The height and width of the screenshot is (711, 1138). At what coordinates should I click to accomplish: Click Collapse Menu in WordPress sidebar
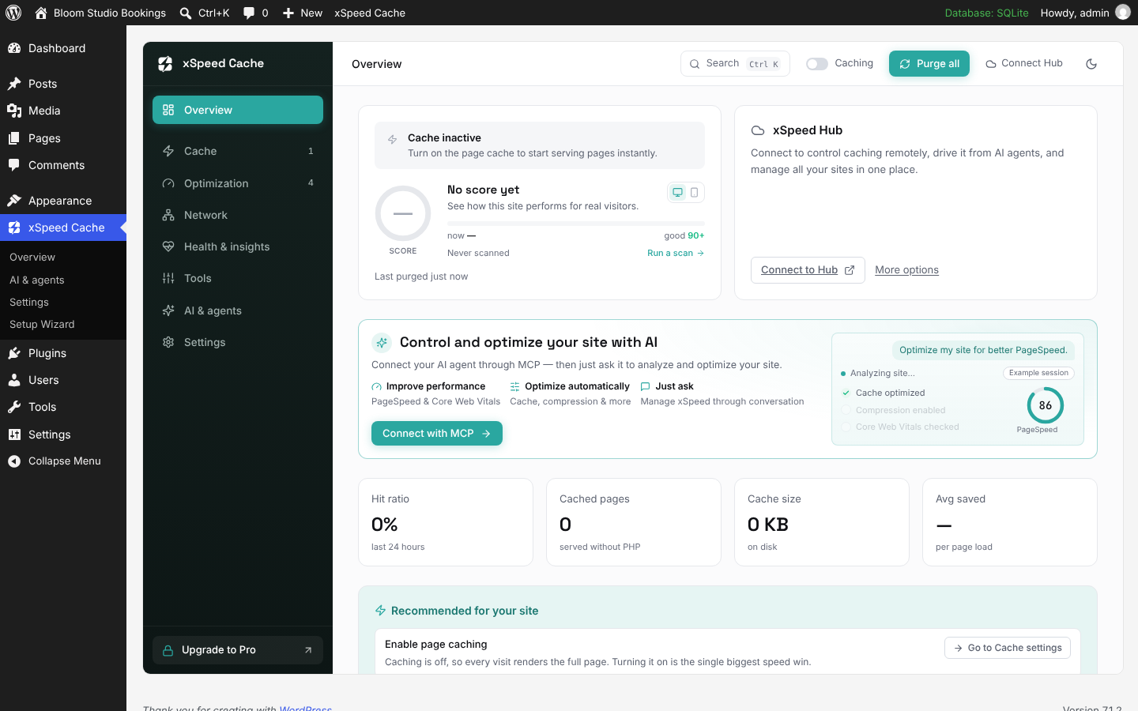[63, 461]
